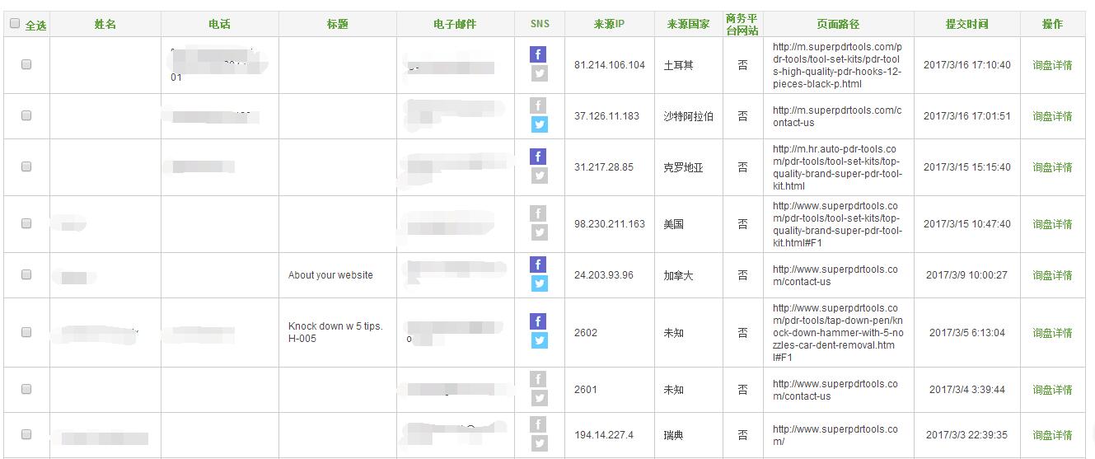The width and height of the screenshot is (1095, 459).
Task: Click the superpdrtools contact-us URL for 37.126.11.183
Action: point(836,116)
